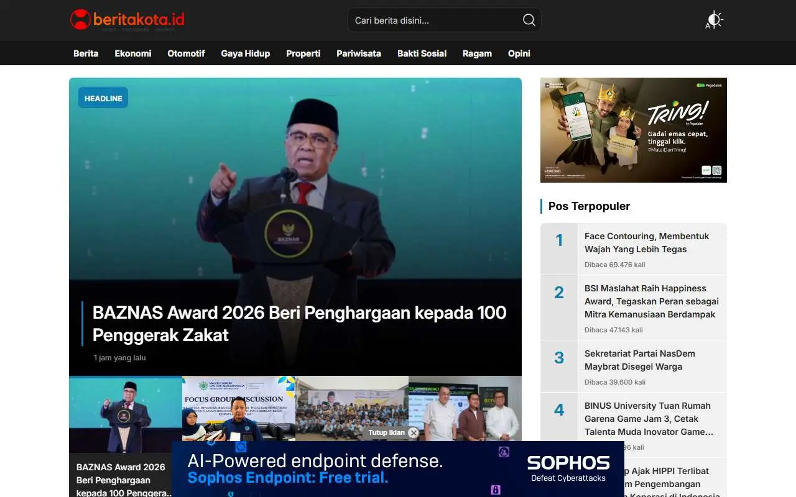Viewport: 796px width, 497px height.
Task: Open the Gaya Hidup section
Action: click(246, 53)
